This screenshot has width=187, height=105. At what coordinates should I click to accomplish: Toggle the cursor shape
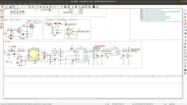pyautogui.click(x=2, y=20)
